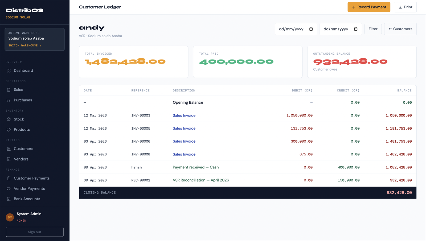
Task: Click the Purchases truck icon
Action: (9, 100)
